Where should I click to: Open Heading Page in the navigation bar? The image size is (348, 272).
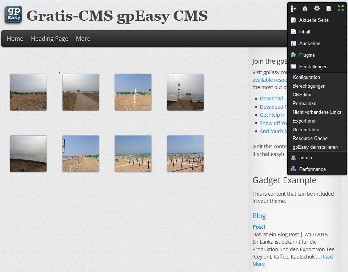pos(49,39)
